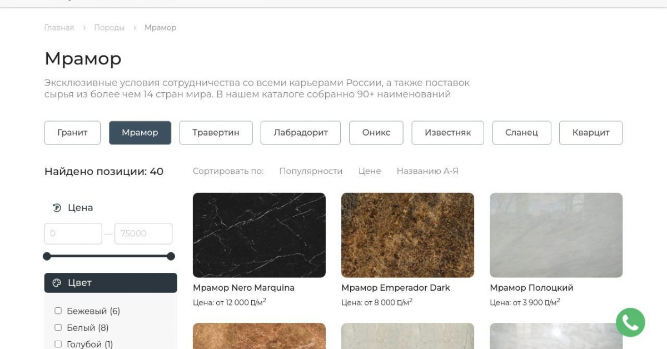Focus the maximum price field showing 75000
Screen dimensions: 667x349
(x=143, y=233)
